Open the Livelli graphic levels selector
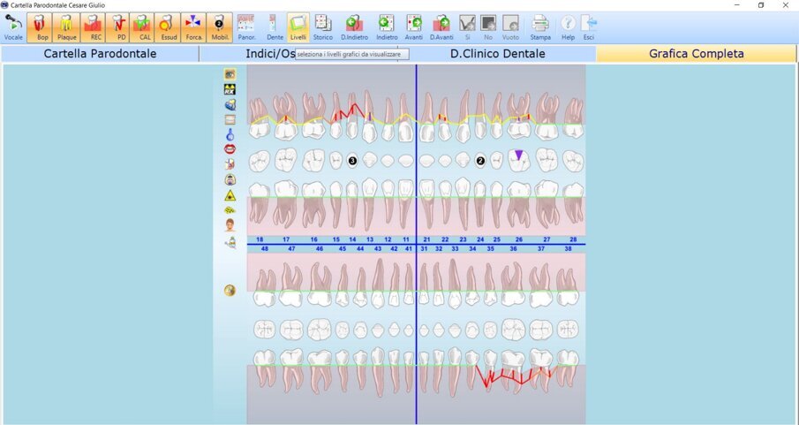Image resolution: width=799 pixels, height=425 pixels. 298,27
